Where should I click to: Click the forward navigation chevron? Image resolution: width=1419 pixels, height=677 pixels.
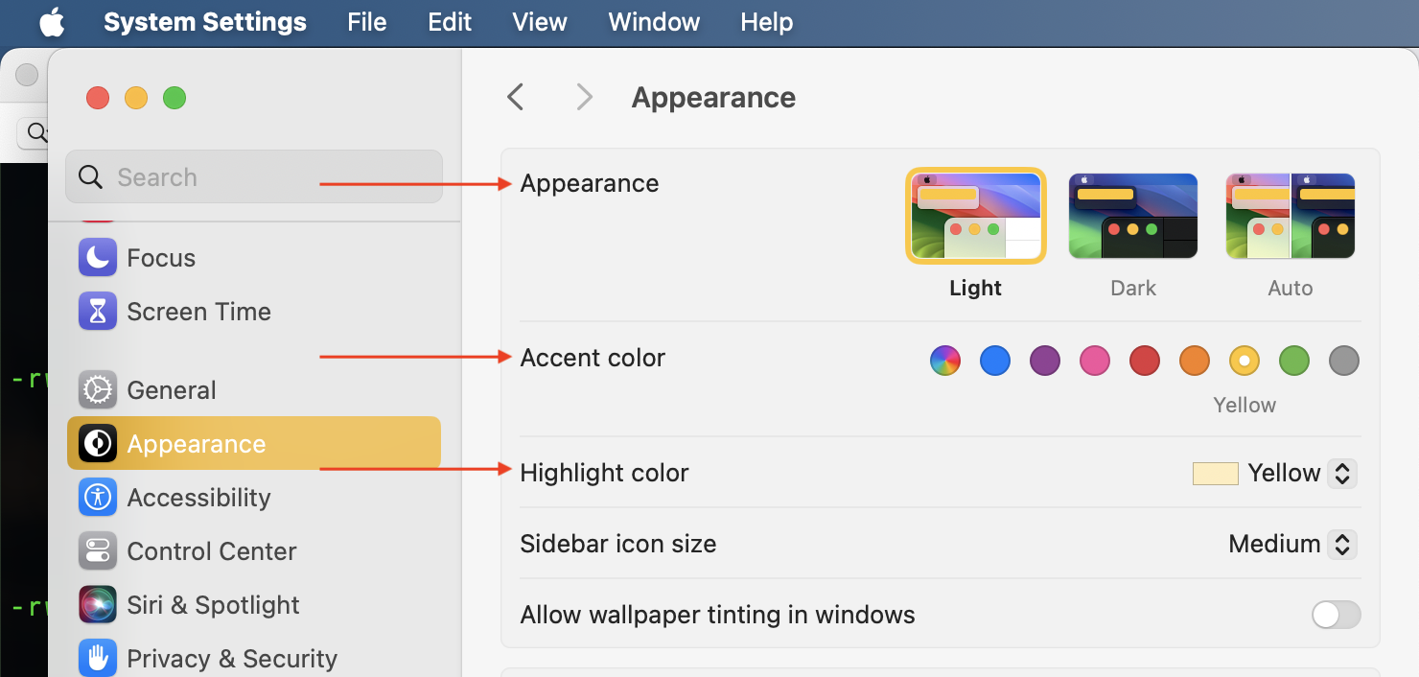584,97
